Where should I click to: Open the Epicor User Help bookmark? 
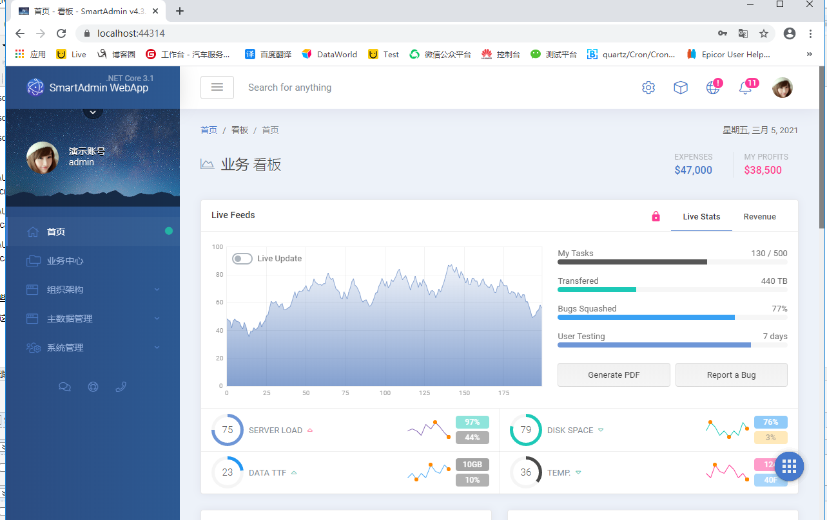pos(728,54)
